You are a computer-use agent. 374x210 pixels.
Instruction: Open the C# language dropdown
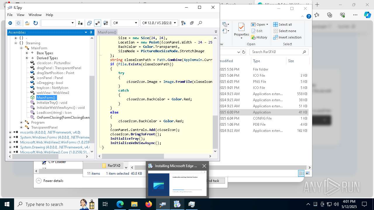pos(125,23)
